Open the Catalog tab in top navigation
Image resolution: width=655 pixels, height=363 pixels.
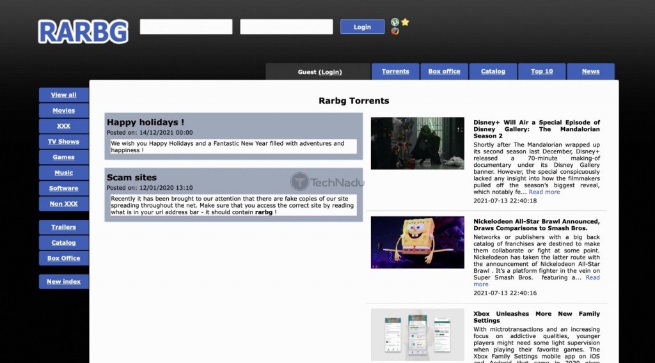click(x=493, y=72)
